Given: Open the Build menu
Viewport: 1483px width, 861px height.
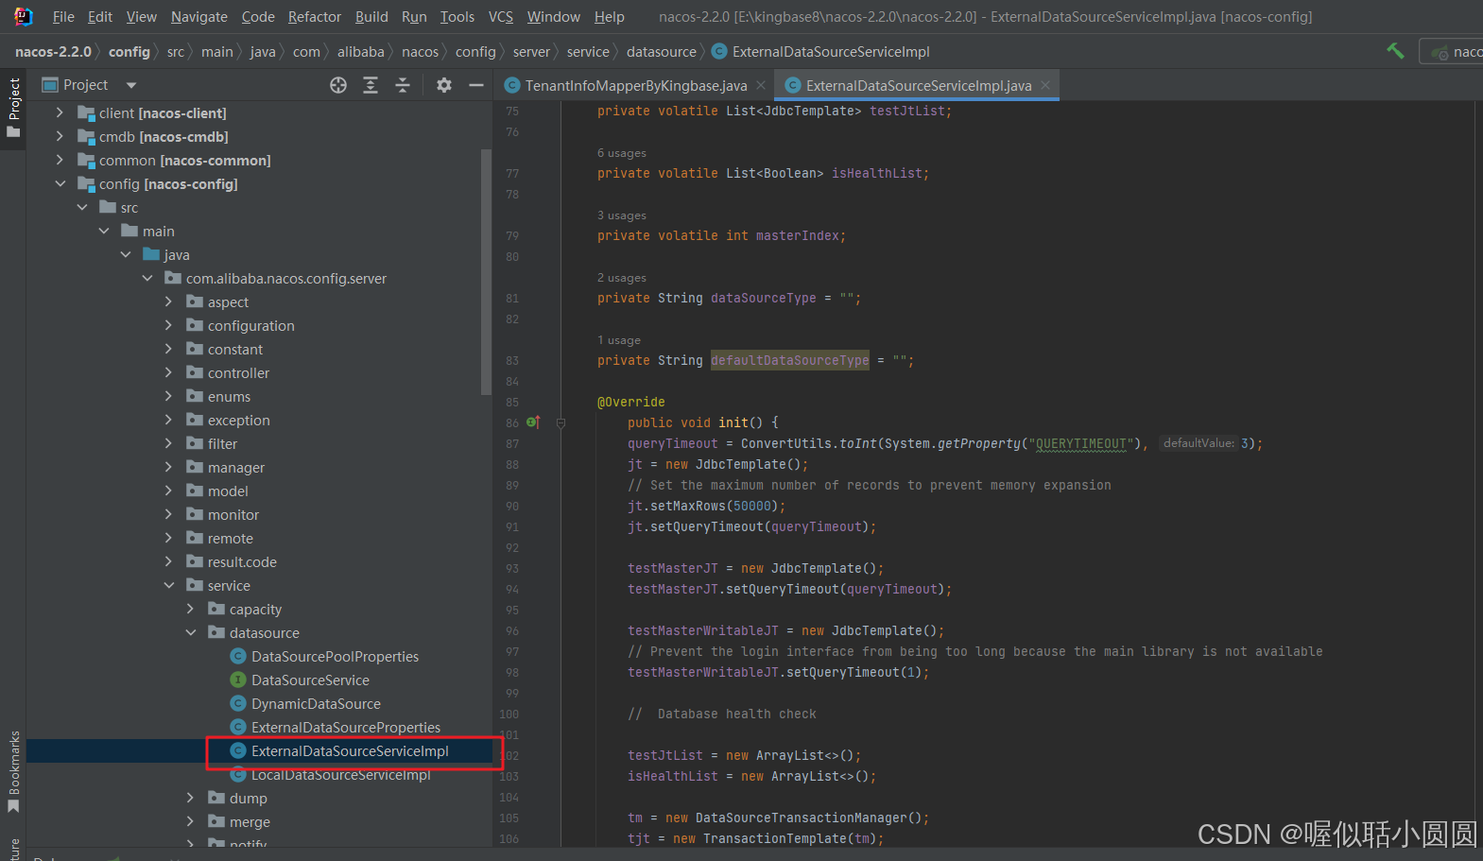Looking at the screenshot, I should tap(371, 17).
